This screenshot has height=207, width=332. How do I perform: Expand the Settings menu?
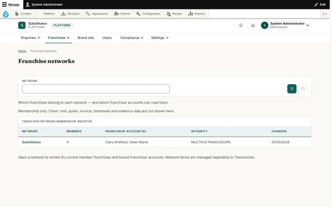tap(160, 38)
